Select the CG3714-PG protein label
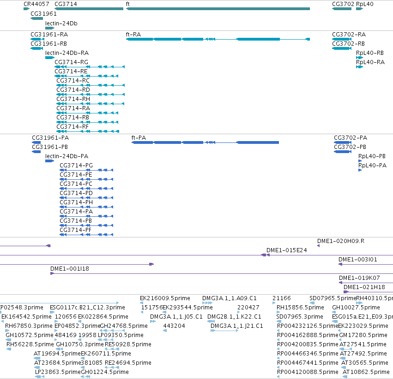The image size is (393, 379). point(76,166)
